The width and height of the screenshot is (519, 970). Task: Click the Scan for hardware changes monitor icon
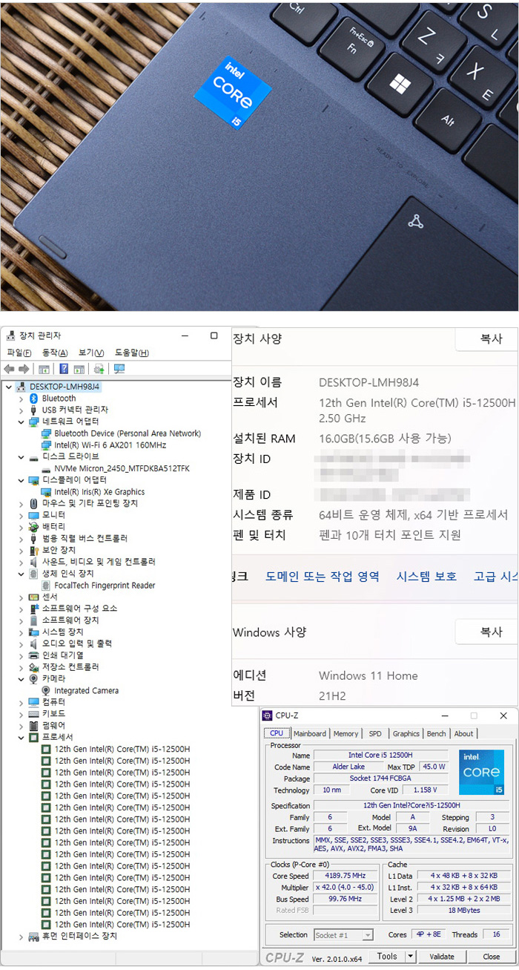tap(119, 369)
